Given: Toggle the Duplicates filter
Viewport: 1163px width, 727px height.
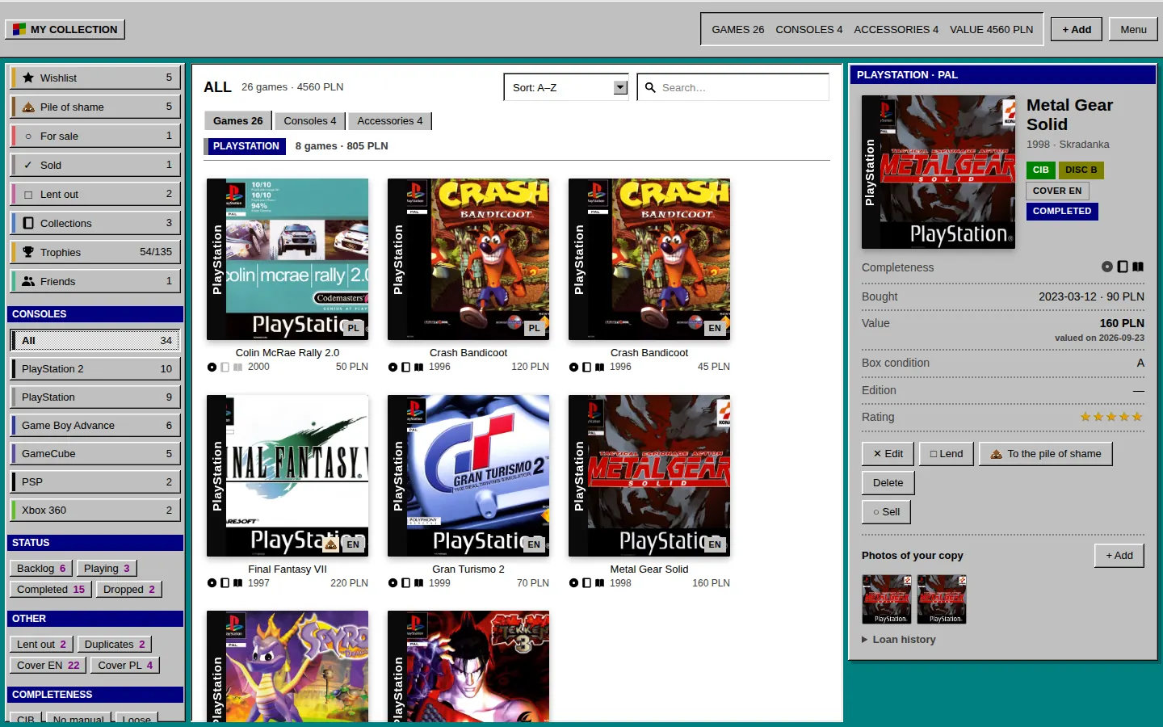Looking at the screenshot, I should pyautogui.click(x=115, y=644).
